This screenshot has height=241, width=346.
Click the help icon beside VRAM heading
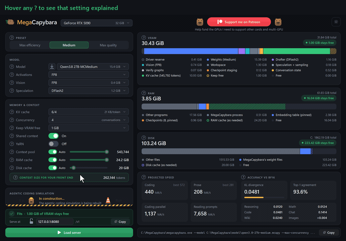(144, 38)
